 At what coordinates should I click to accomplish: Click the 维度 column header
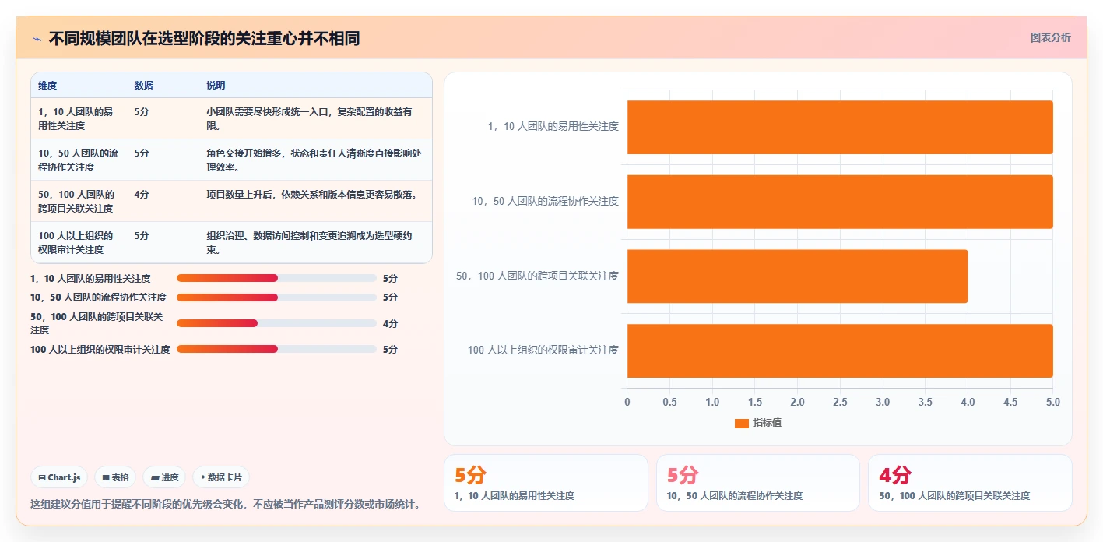(47, 86)
